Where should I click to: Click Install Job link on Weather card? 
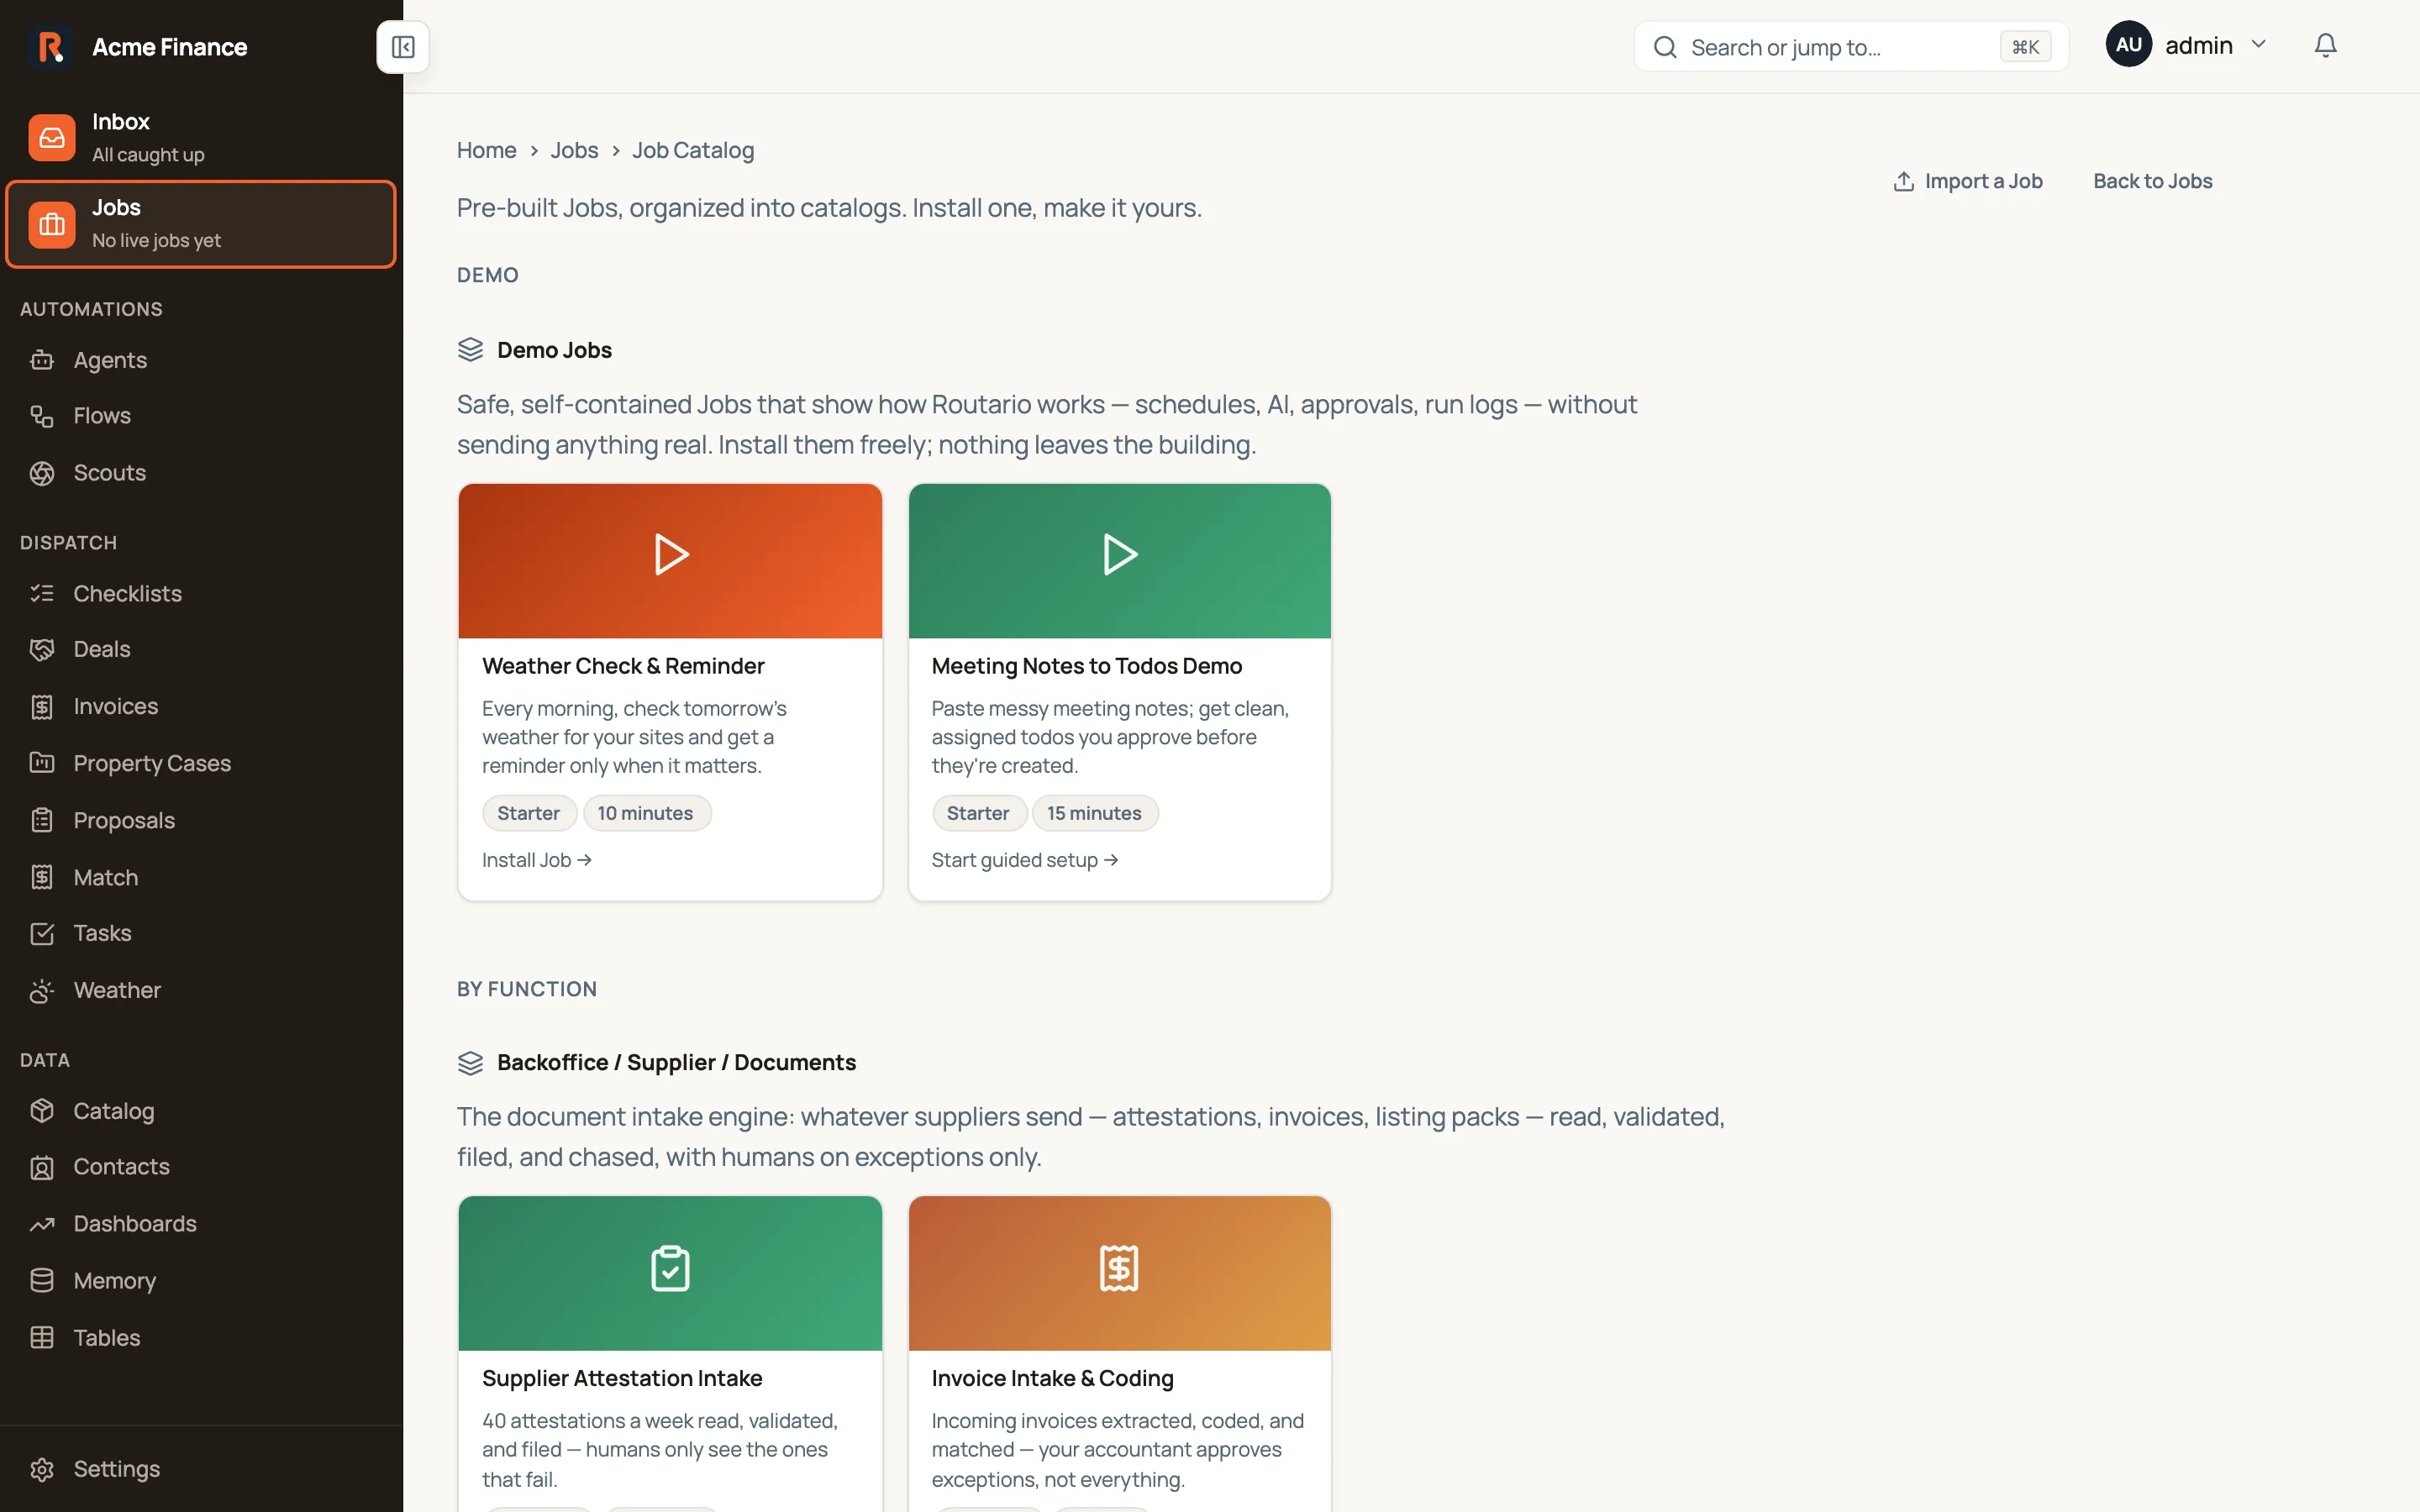(x=537, y=860)
